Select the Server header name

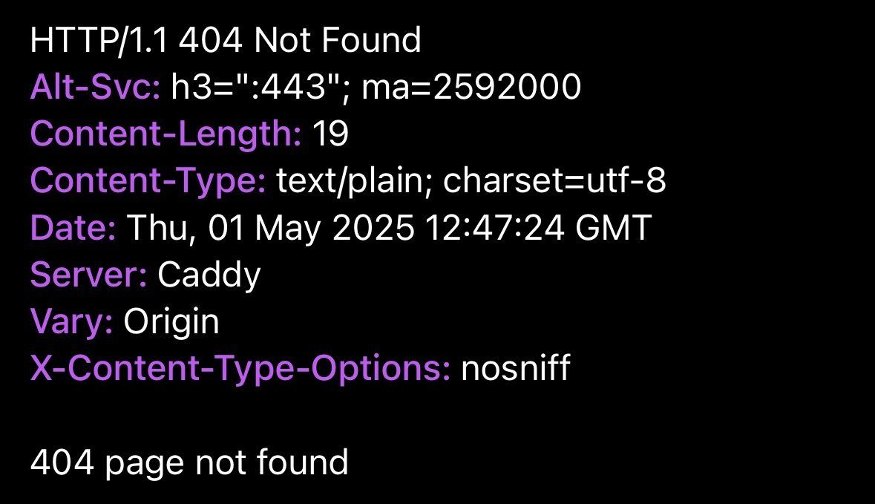click(x=89, y=275)
